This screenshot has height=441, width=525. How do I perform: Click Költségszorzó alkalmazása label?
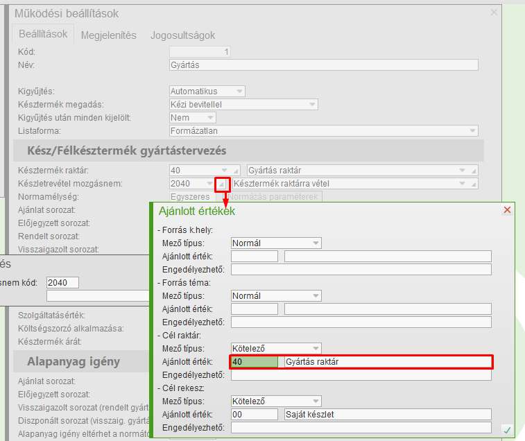(71, 329)
